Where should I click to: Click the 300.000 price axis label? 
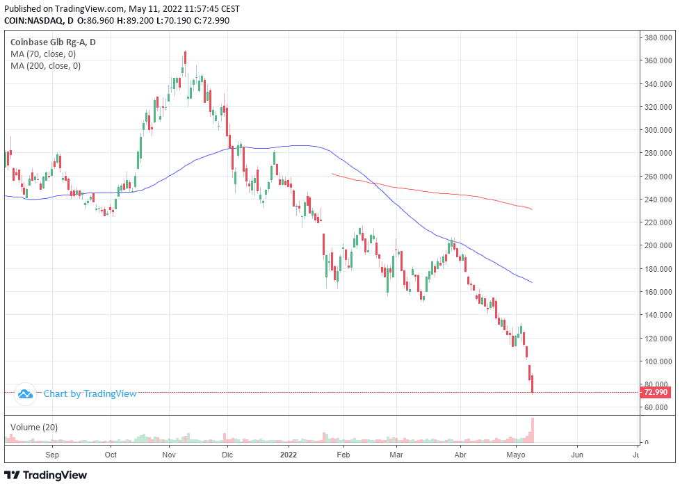(658, 130)
